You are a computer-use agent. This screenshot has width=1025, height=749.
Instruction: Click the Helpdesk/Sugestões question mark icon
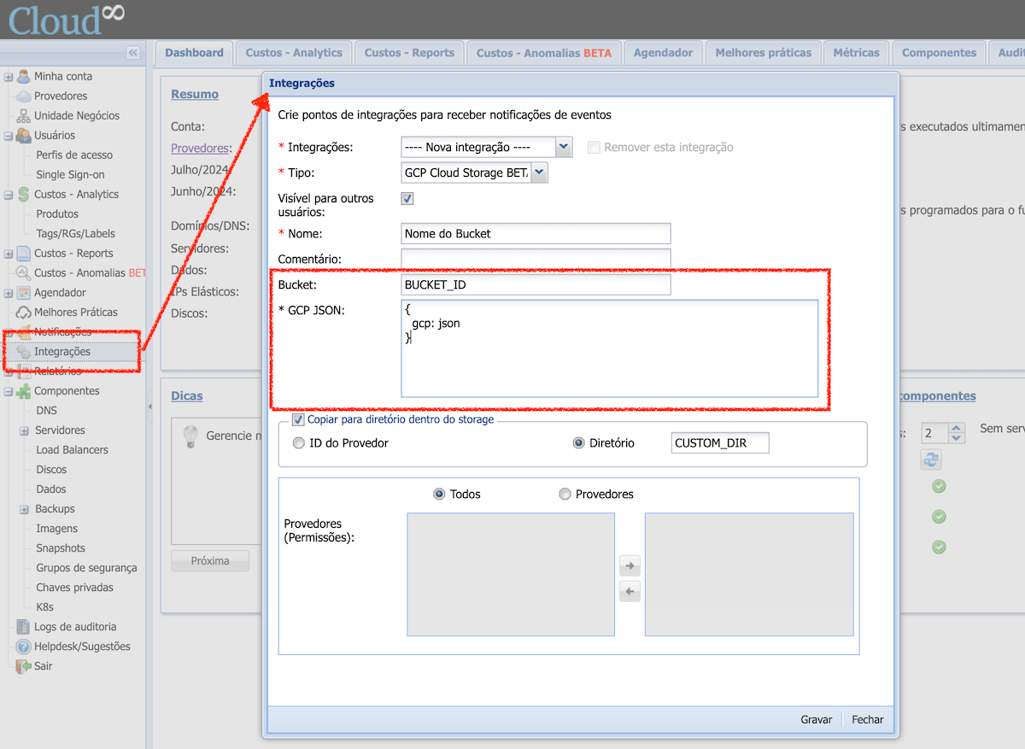tap(24, 646)
